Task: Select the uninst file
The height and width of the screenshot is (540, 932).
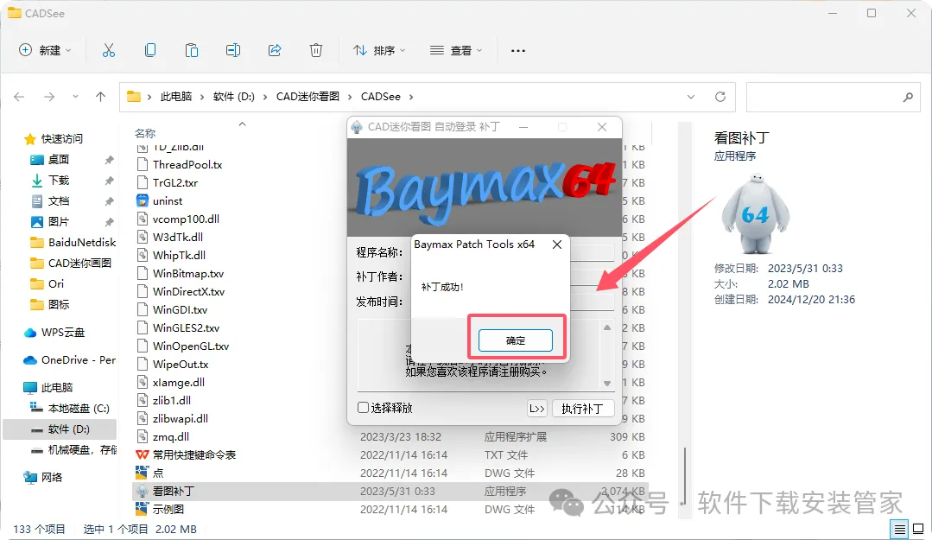Action: click(x=167, y=201)
